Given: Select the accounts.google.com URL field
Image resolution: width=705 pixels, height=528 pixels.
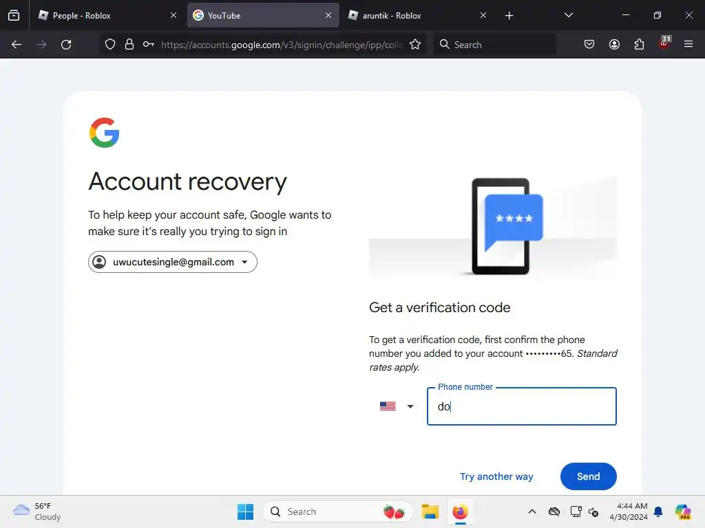Looking at the screenshot, I should coord(282,45).
